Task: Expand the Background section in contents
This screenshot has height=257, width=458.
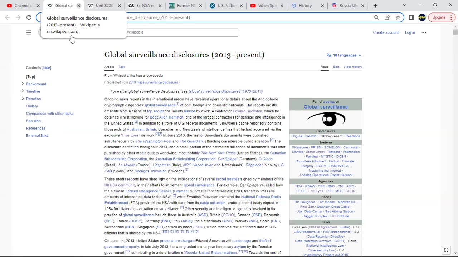Action: (23, 84)
